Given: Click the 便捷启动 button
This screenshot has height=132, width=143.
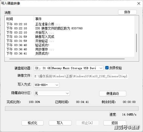Looking at the screenshot, I should pyautogui.click(x=113, y=93).
